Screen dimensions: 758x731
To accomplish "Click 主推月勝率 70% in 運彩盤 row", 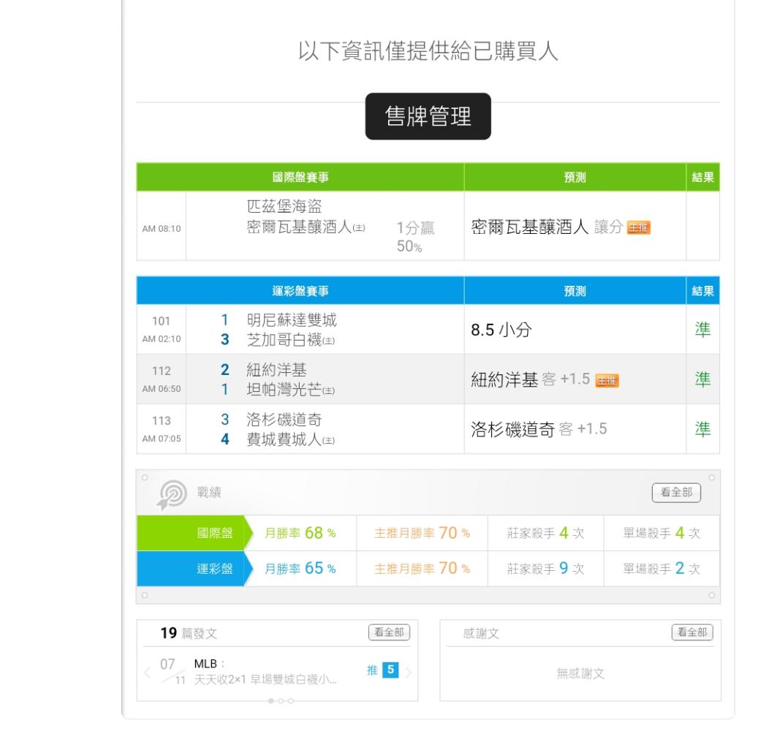I will 422,569.
